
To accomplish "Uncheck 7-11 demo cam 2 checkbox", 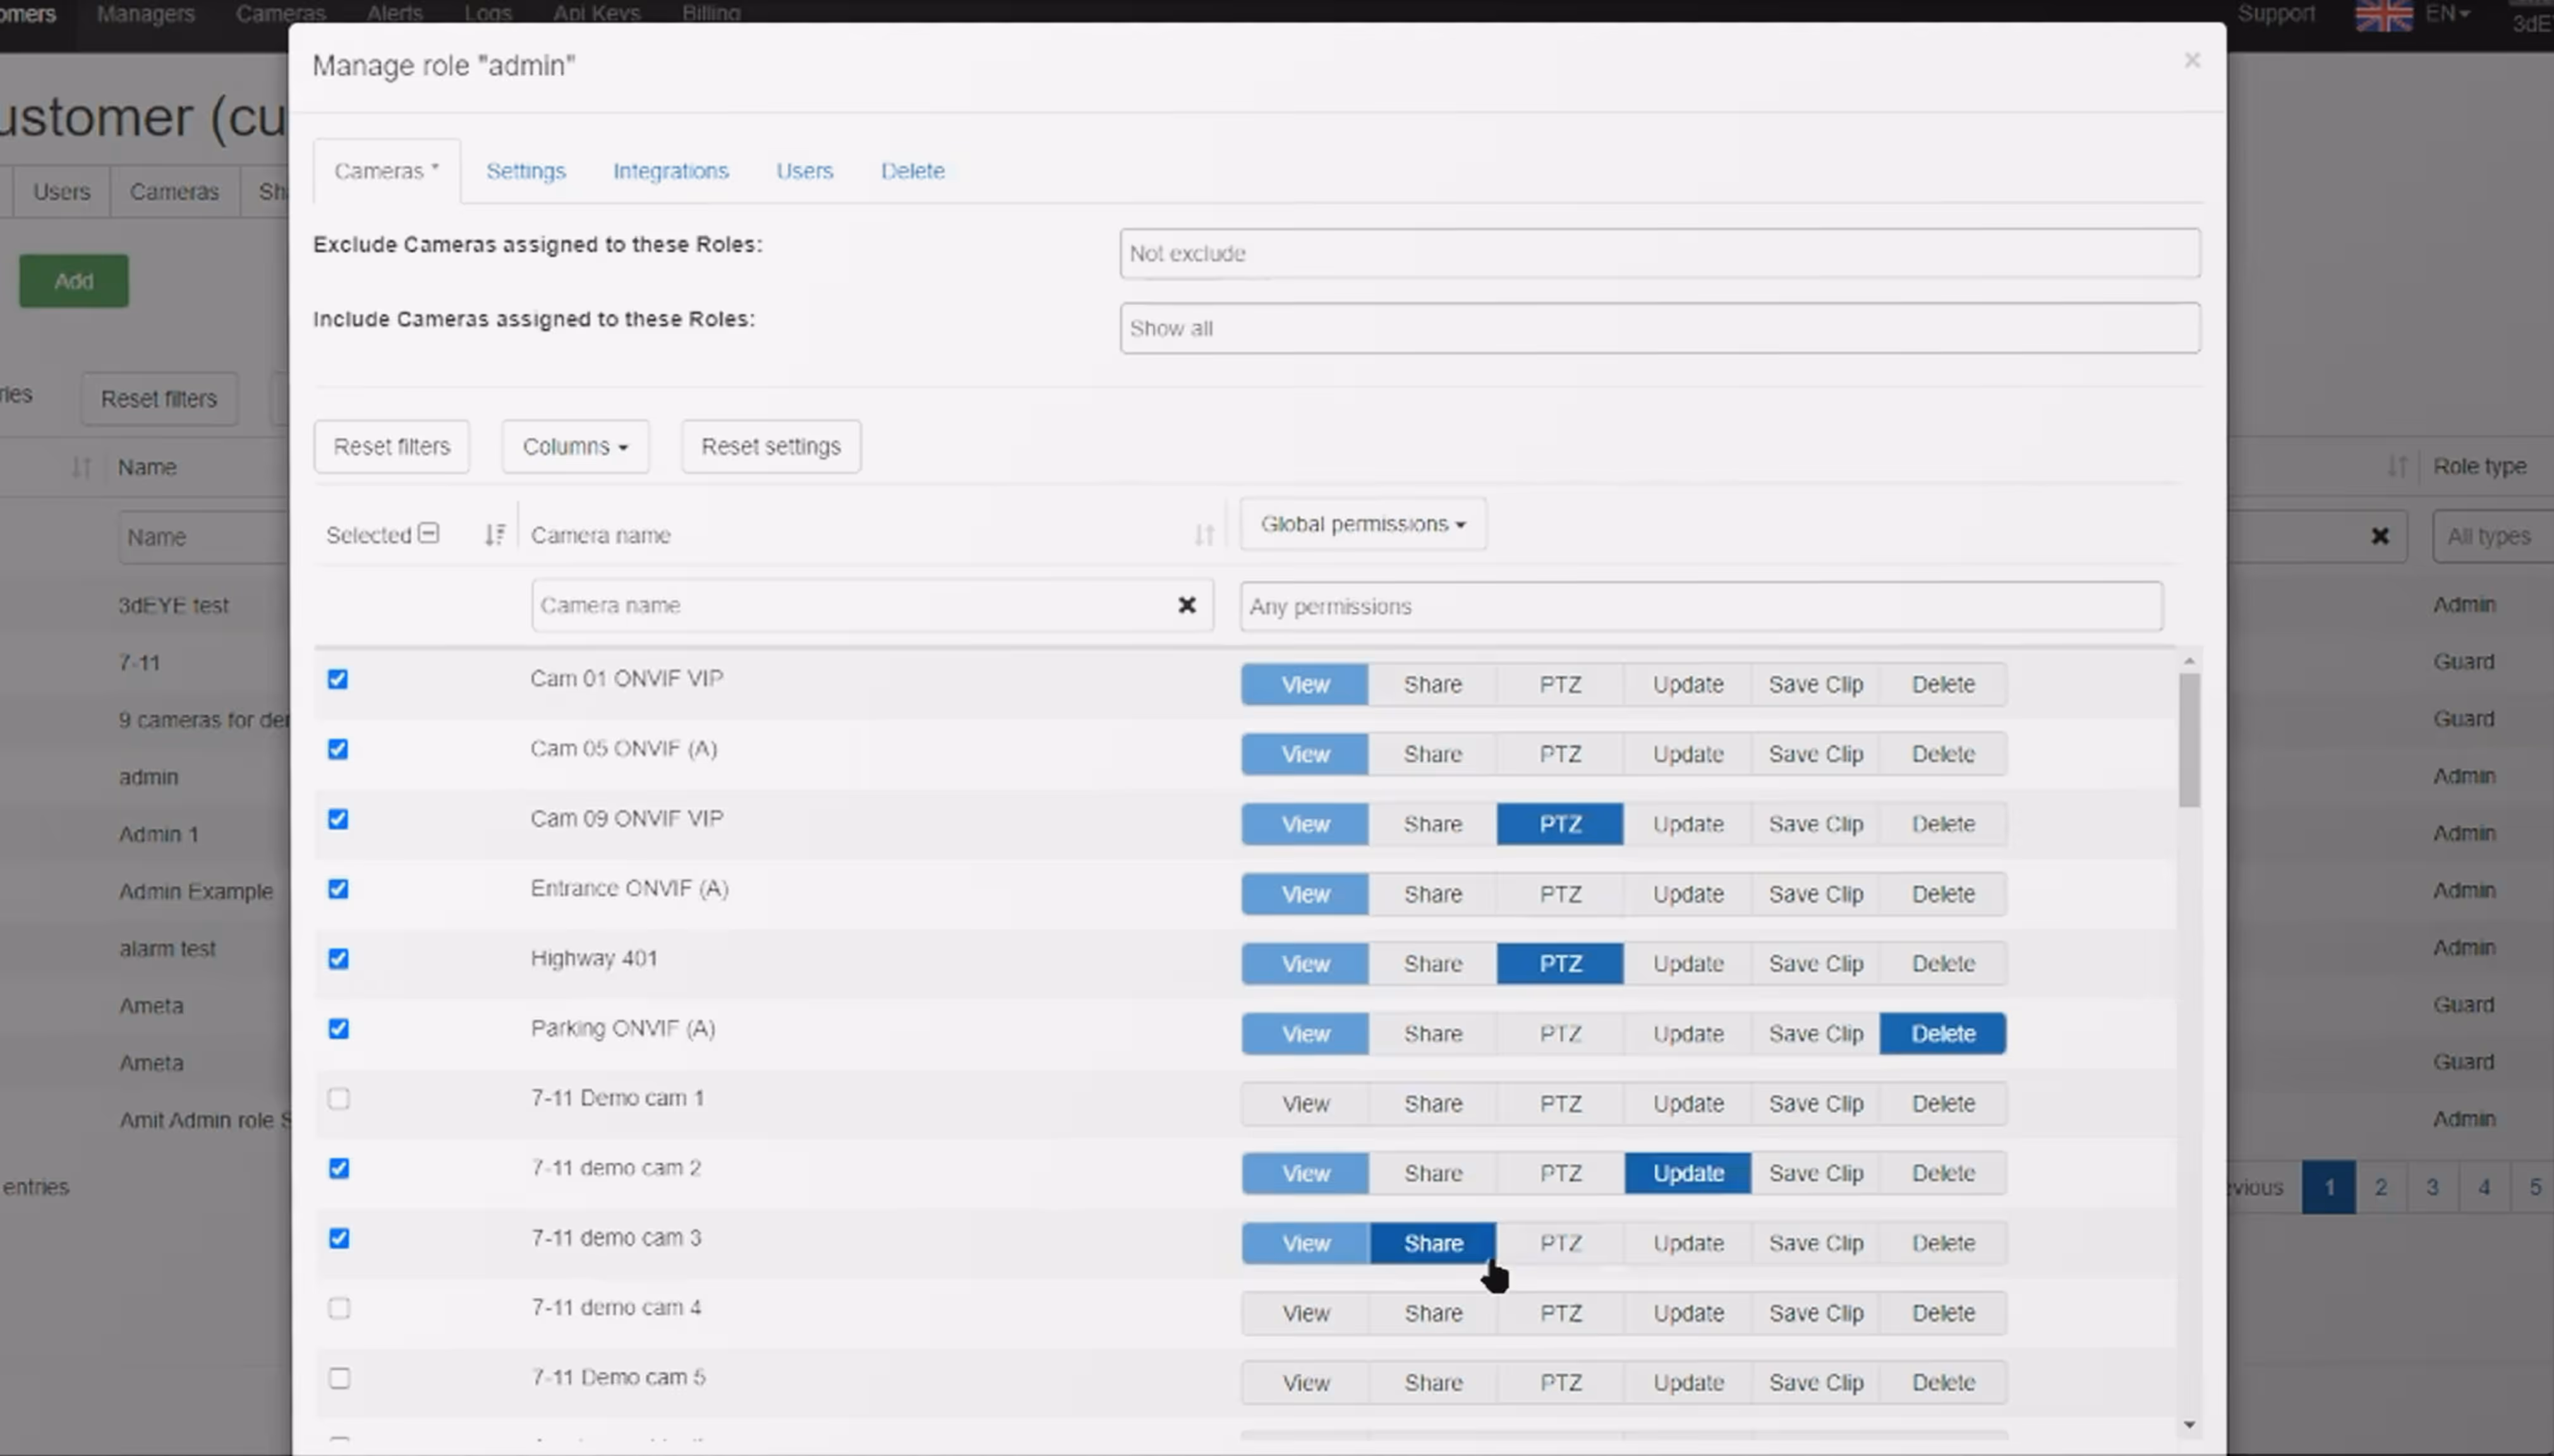I will (339, 1169).
